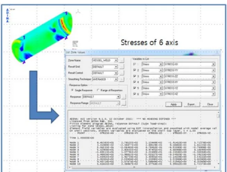Click the ADINA logo in the graphics window

coord(8,16)
